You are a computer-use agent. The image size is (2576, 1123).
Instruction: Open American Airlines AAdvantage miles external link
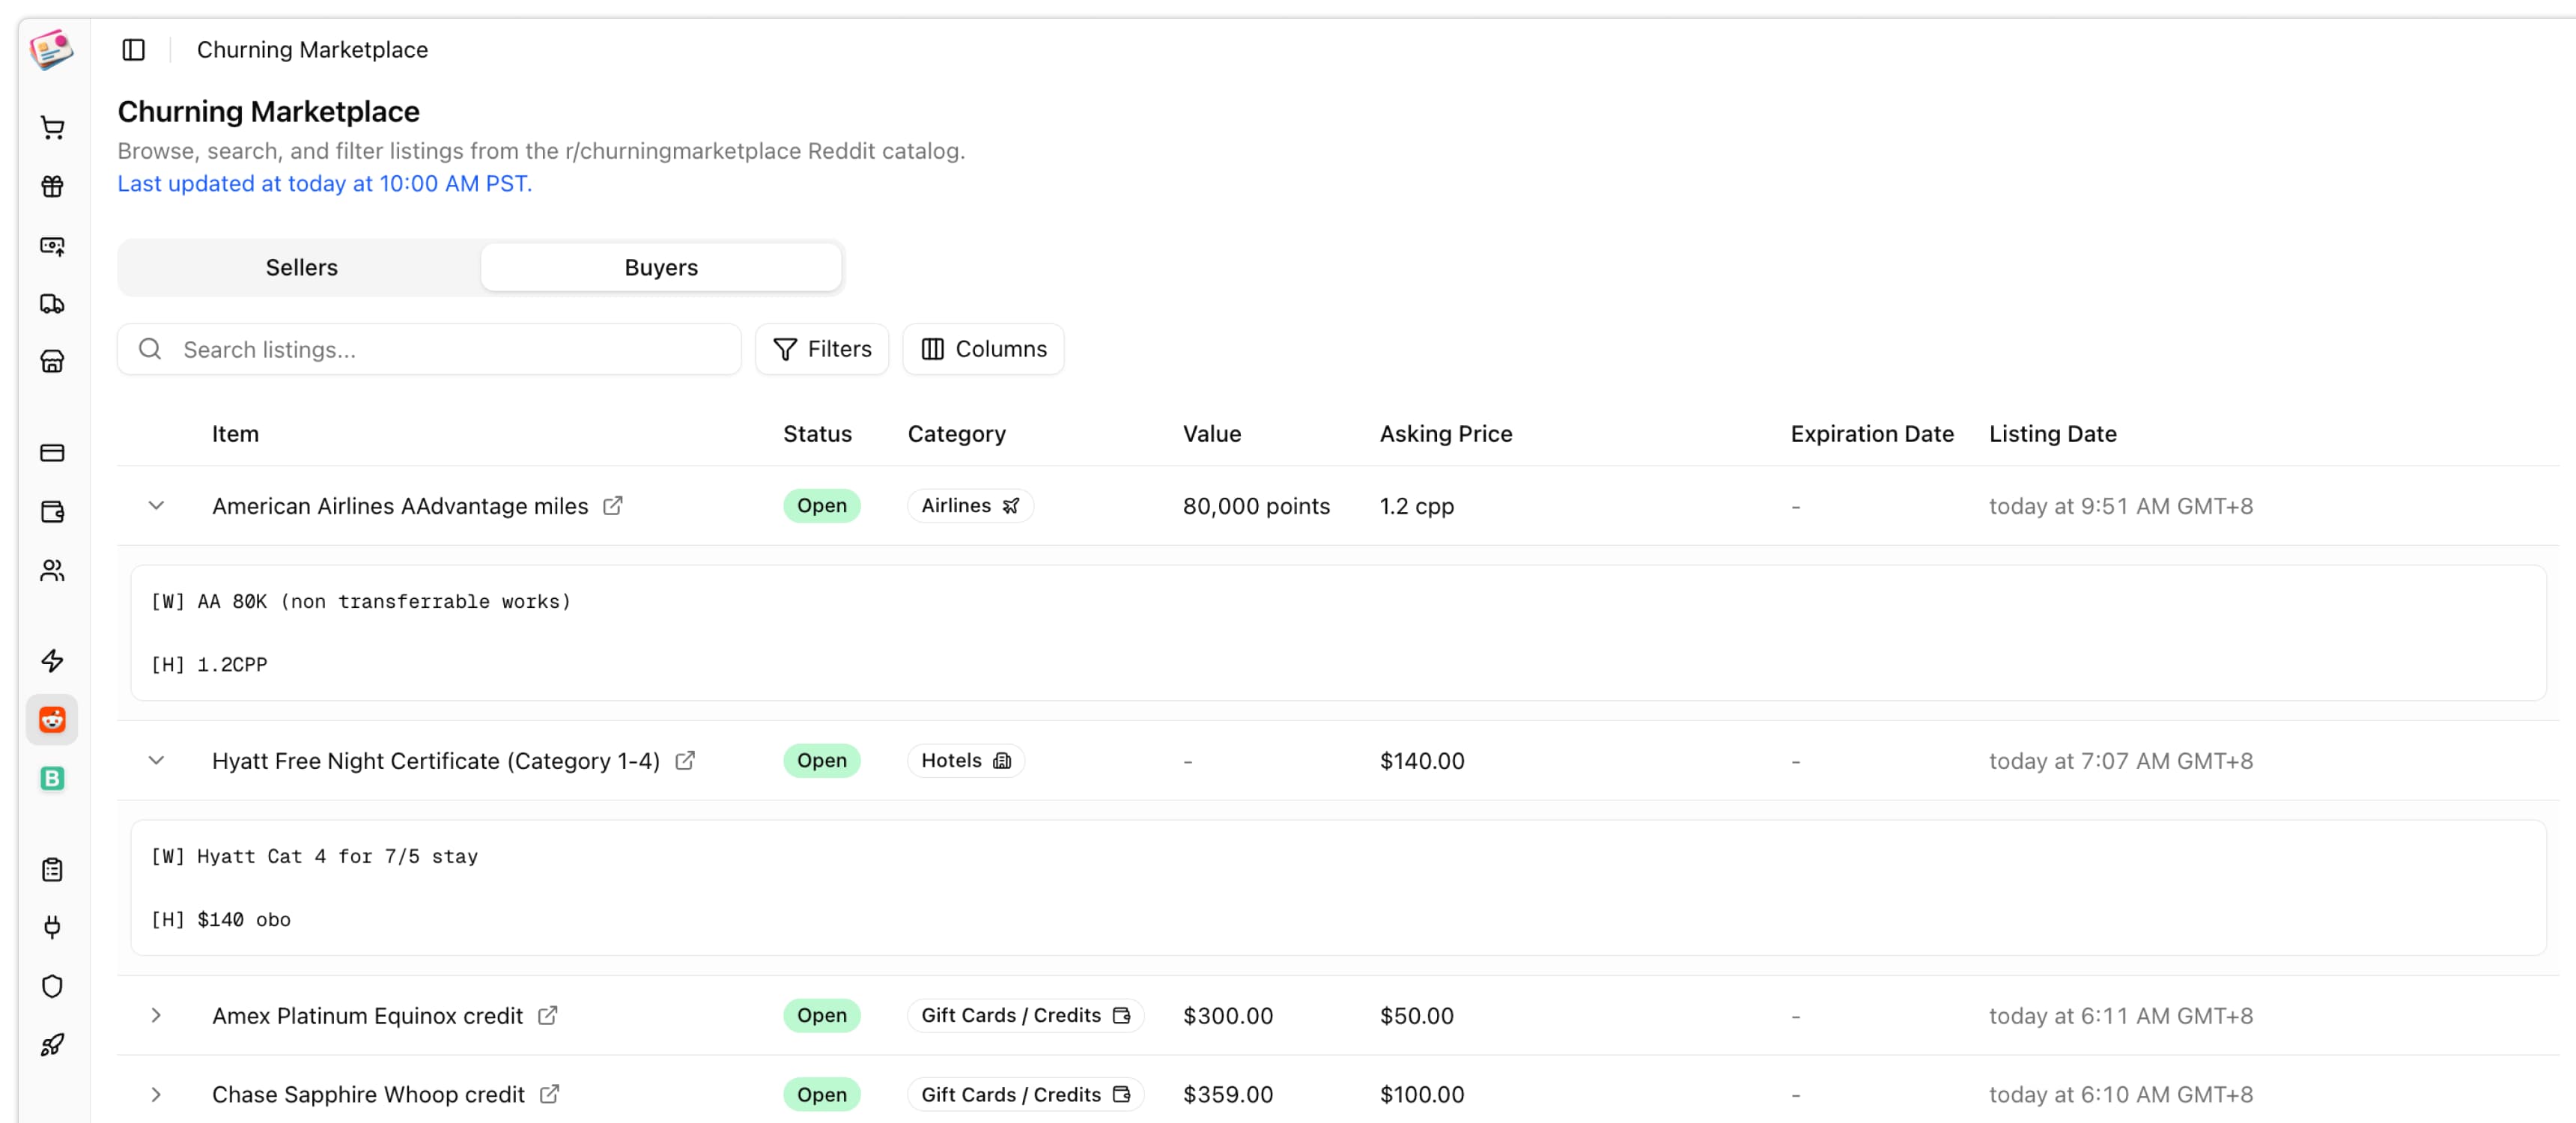click(x=613, y=505)
